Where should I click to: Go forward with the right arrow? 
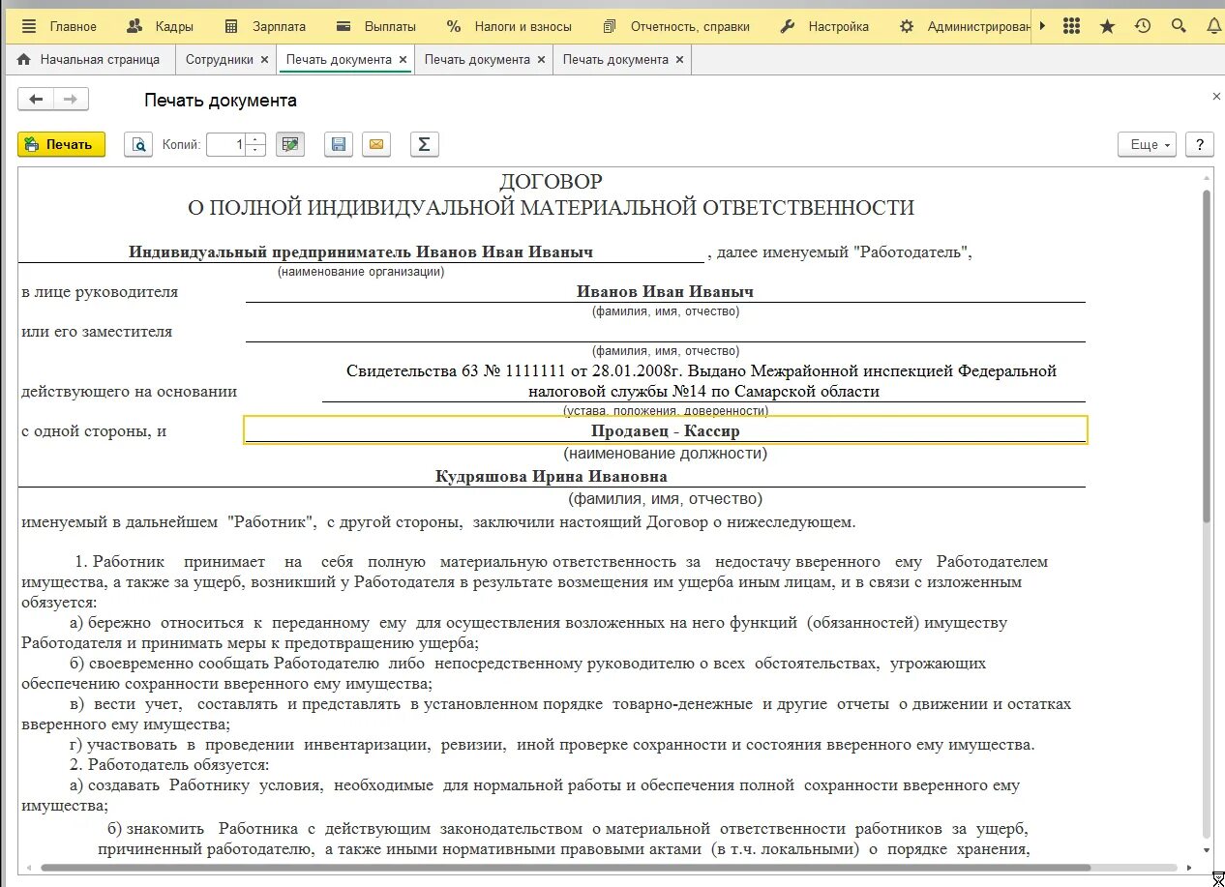(71, 100)
